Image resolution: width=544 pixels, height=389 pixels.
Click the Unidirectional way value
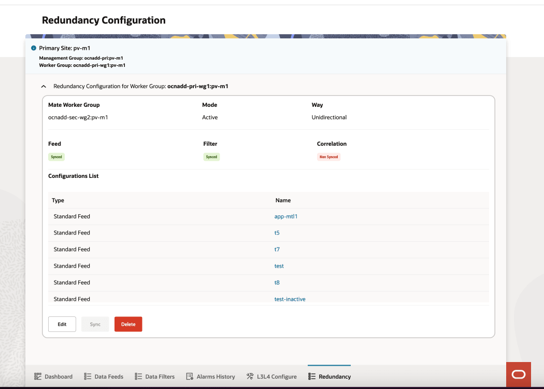click(x=329, y=117)
